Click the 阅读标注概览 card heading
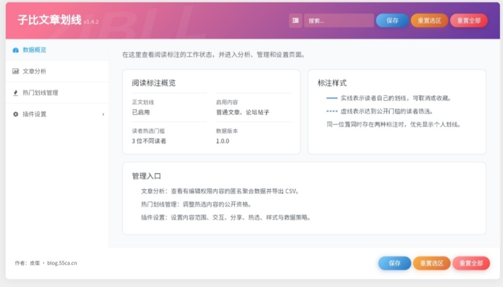Viewport: 503px width, 287px height. coord(154,83)
